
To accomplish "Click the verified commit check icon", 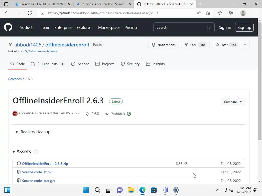I will click(129, 114).
